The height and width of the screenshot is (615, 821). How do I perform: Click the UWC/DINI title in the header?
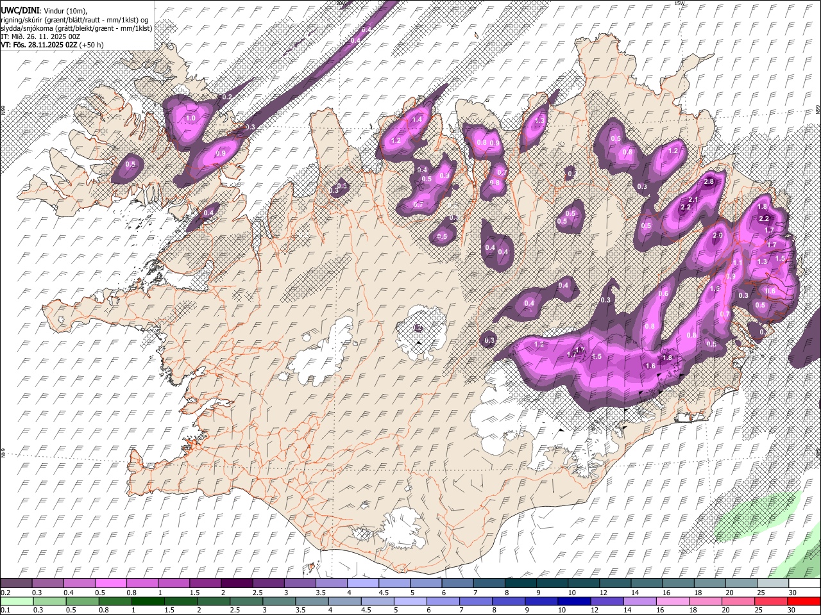click(19, 11)
